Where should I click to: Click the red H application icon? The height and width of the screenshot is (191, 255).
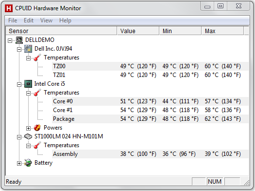9,8
